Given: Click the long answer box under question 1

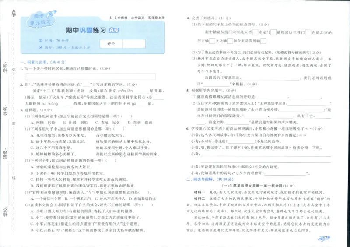Looking at the screenshot, I should 90,77.
